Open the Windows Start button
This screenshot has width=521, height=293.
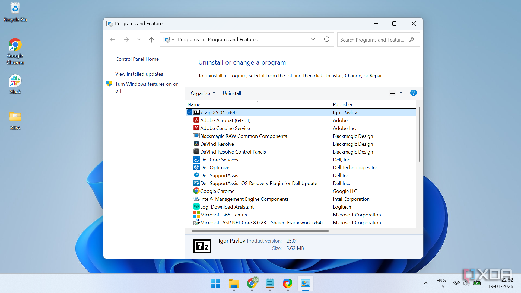coord(216,284)
